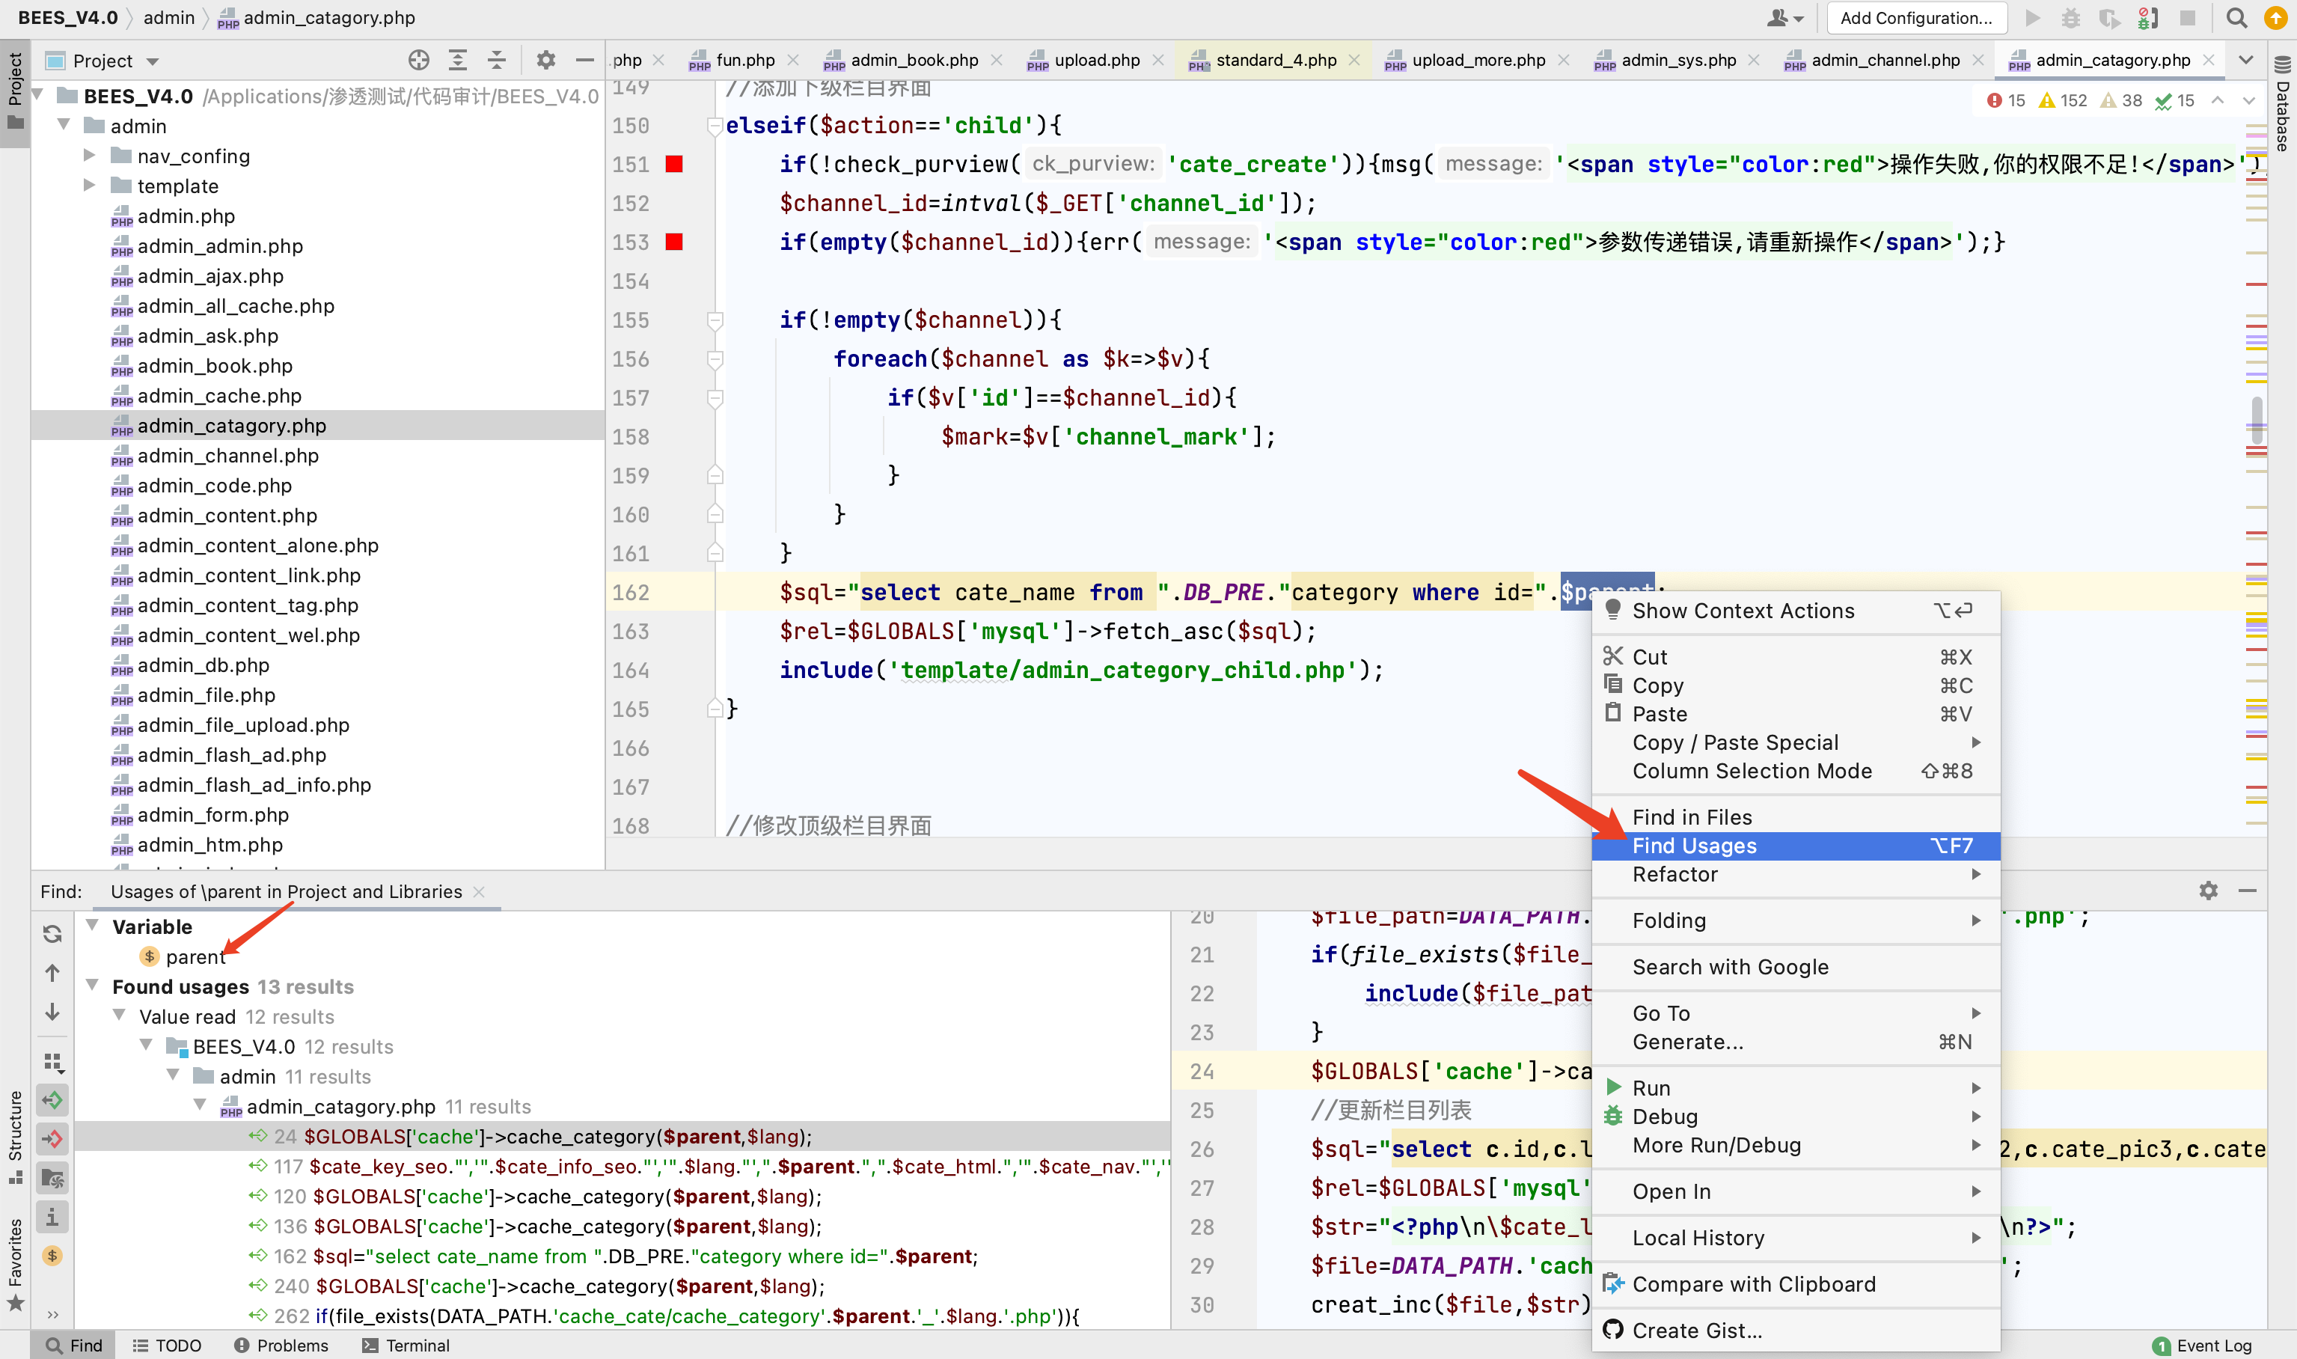The height and width of the screenshot is (1359, 2297).
Task: Open the Problems tool window
Action: click(x=282, y=1346)
